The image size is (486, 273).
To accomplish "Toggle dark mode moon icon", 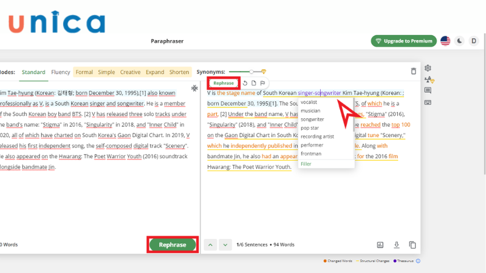I will (459, 41).
